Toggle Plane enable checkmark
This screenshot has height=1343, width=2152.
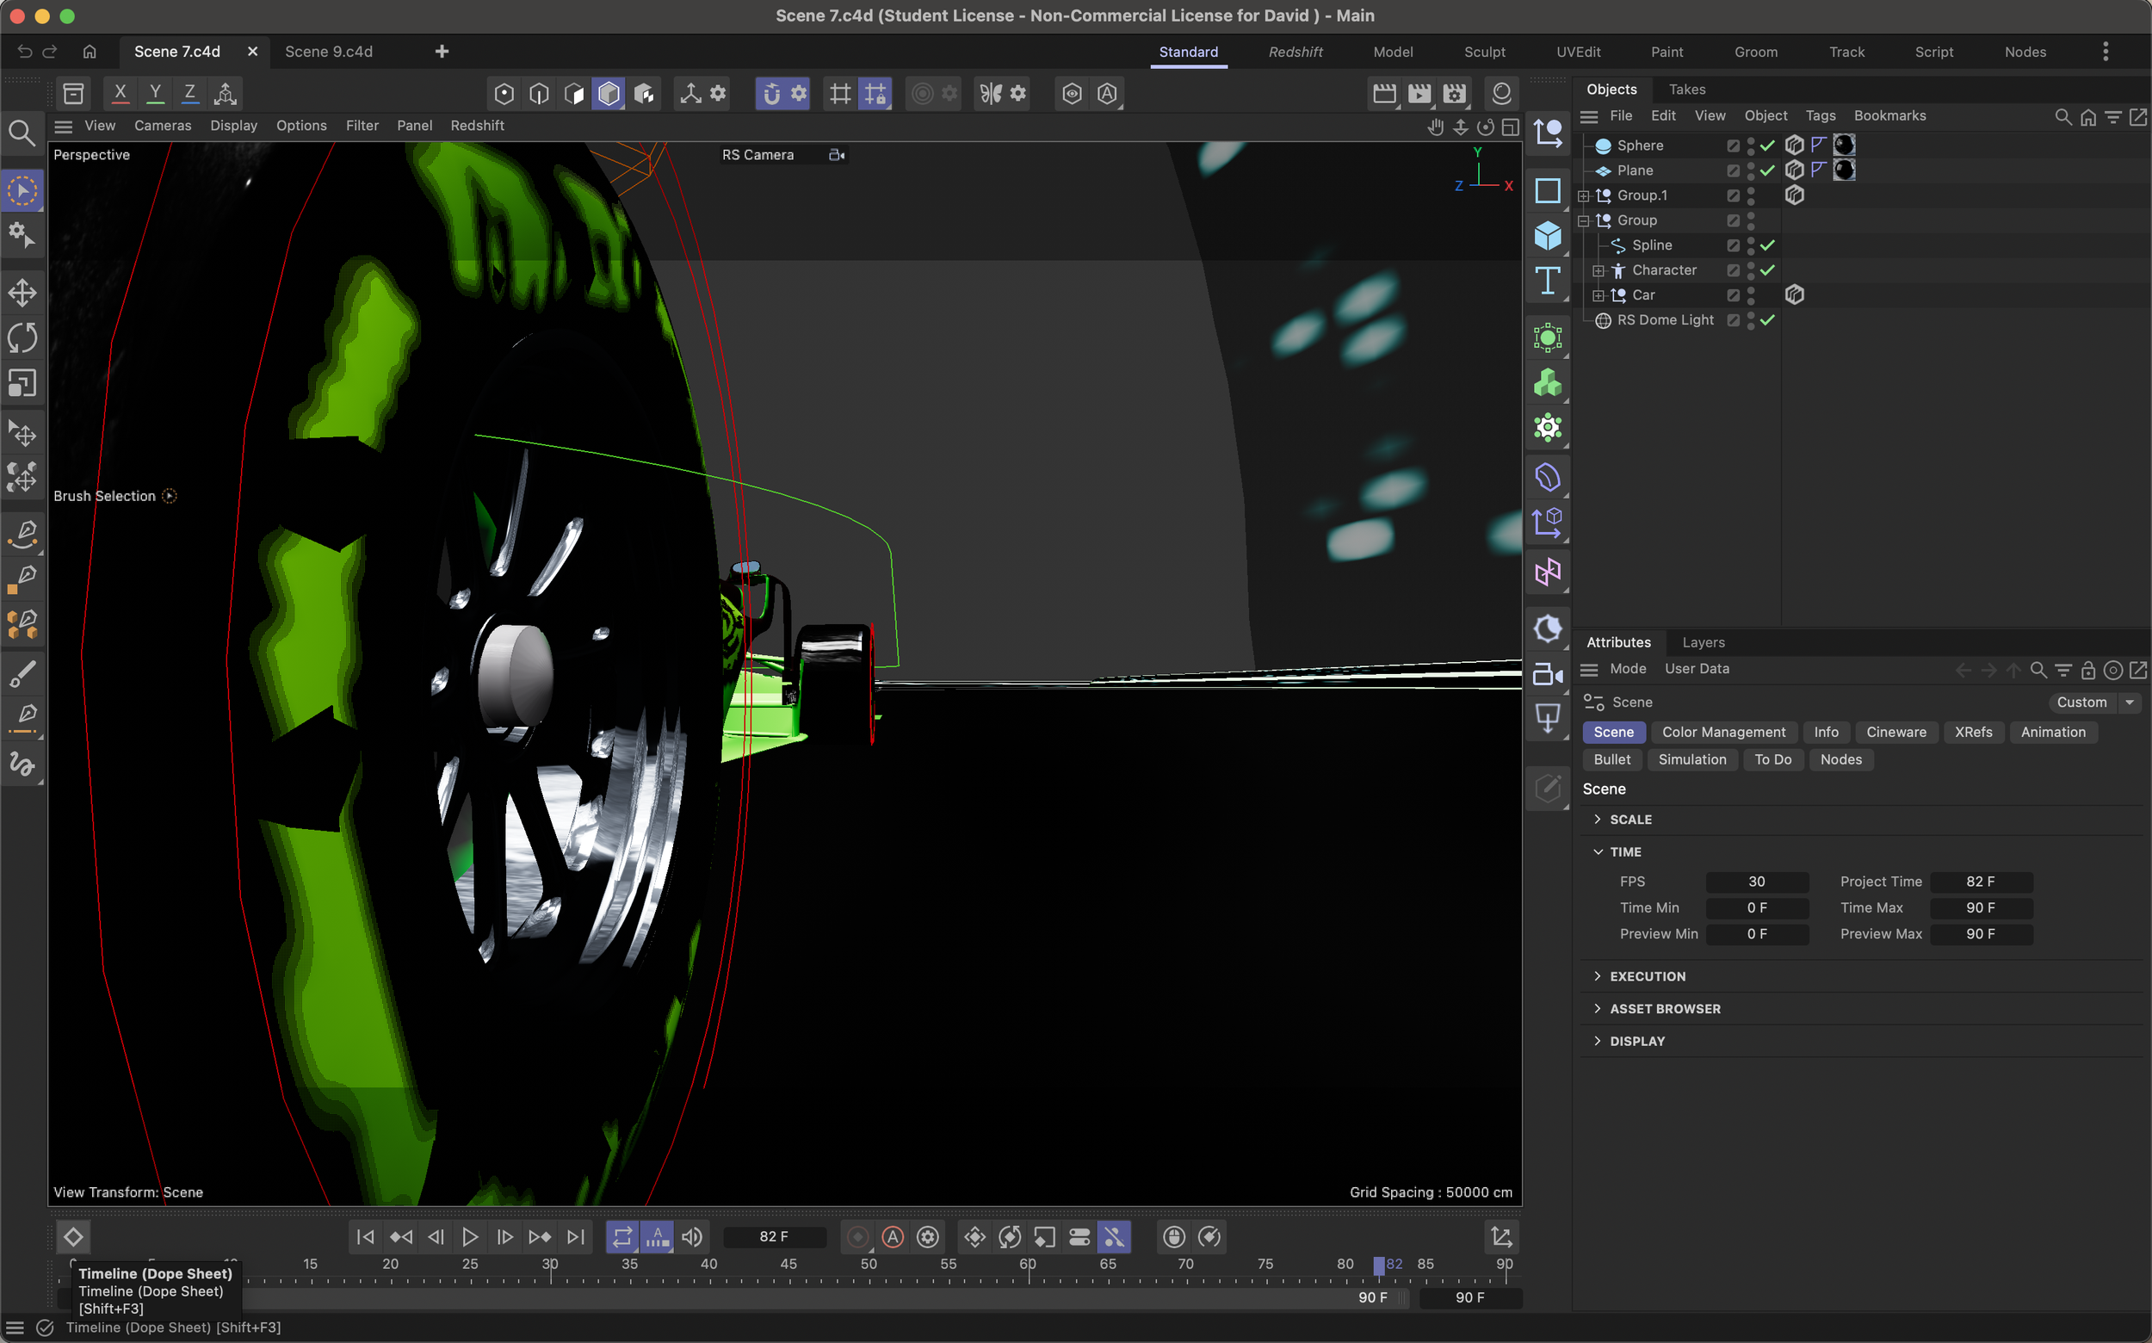1767,170
